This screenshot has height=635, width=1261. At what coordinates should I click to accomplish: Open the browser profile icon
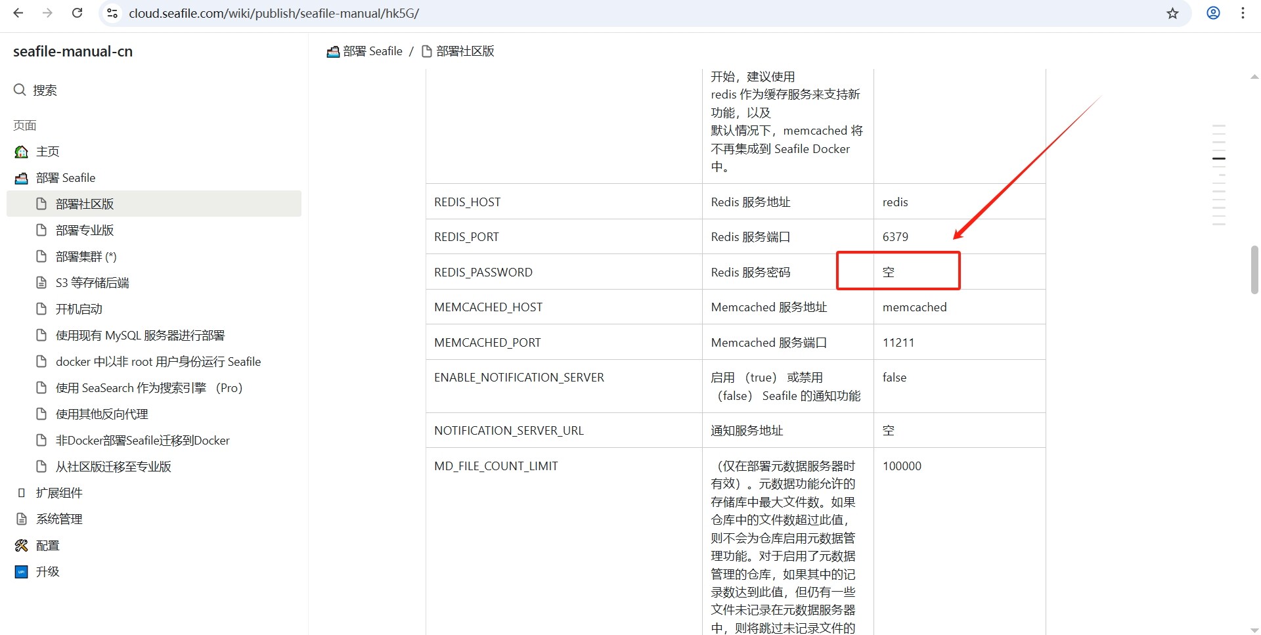pyautogui.click(x=1213, y=13)
